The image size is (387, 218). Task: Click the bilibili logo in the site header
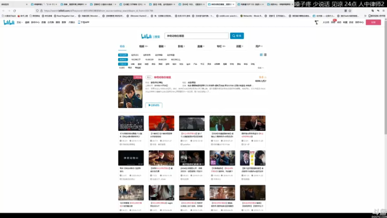coord(9,22)
